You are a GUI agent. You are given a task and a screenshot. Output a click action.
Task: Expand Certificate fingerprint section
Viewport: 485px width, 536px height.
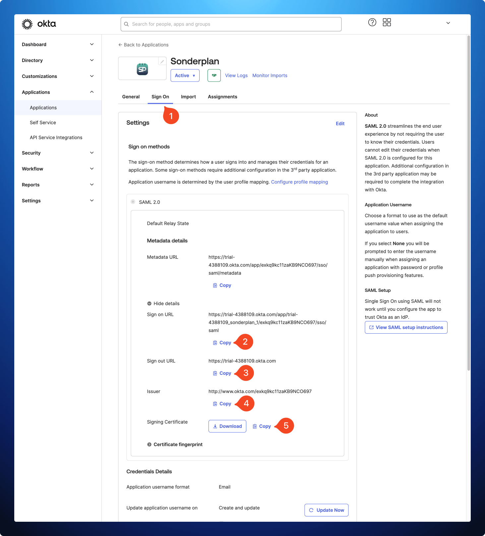pos(175,444)
